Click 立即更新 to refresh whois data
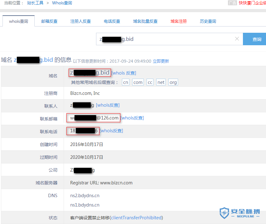 [161, 61]
